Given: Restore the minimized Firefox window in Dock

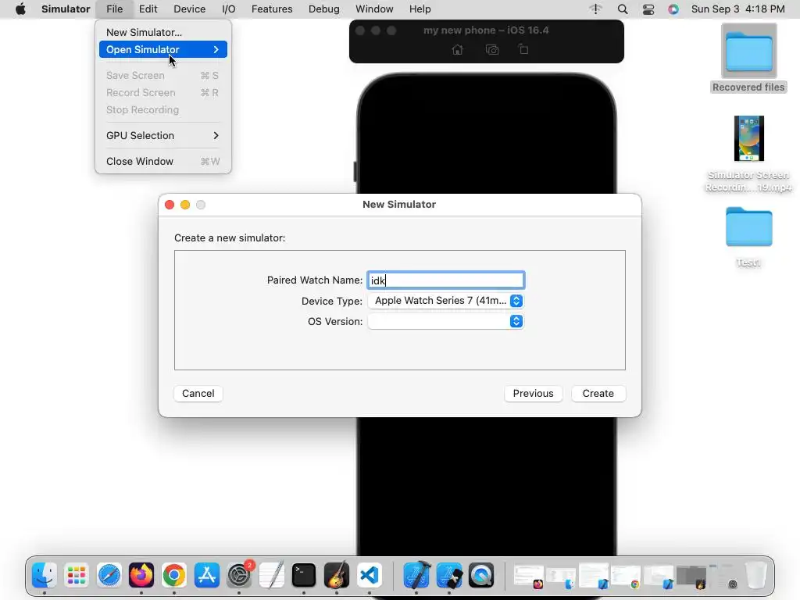Looking at the screenshot, I should pos(529,577).
